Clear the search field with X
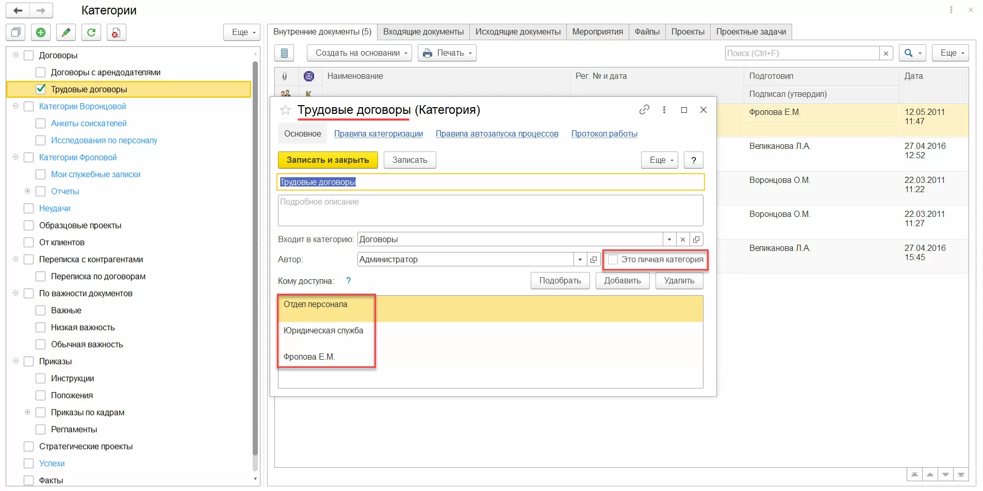The image size is (983, 491). point(886,53)
